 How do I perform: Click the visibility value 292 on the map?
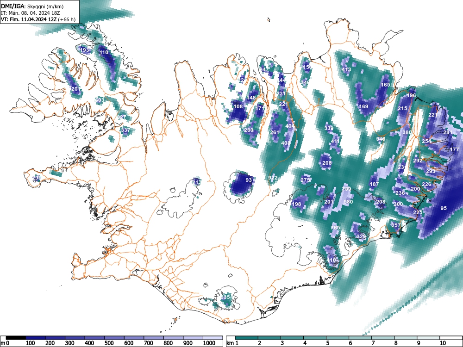[x=418, y=161]
